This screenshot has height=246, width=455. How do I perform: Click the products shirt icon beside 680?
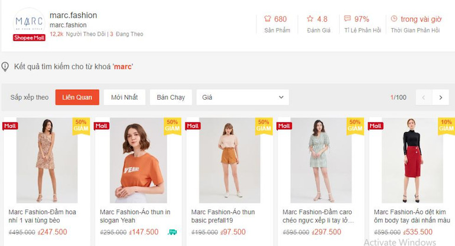[x=267, y=19]
